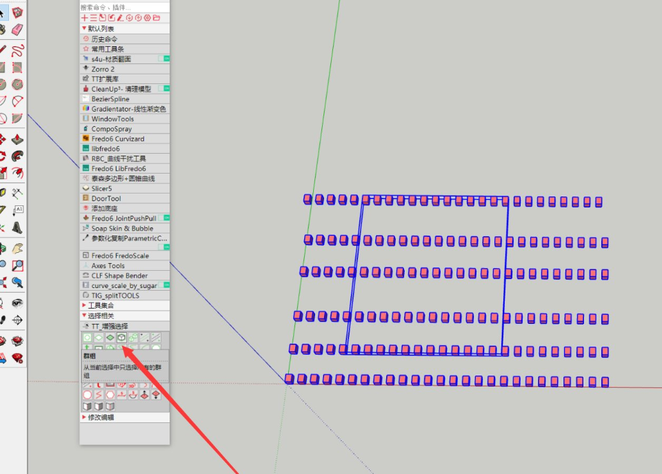The height and width of the screenshot is (474, 662).
Task: Expand the 修改编辑 section
Action: [x=125, y=417]
